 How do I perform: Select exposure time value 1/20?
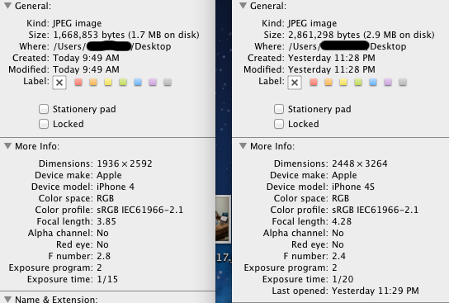pyautogui.click(x=343, y=279)
